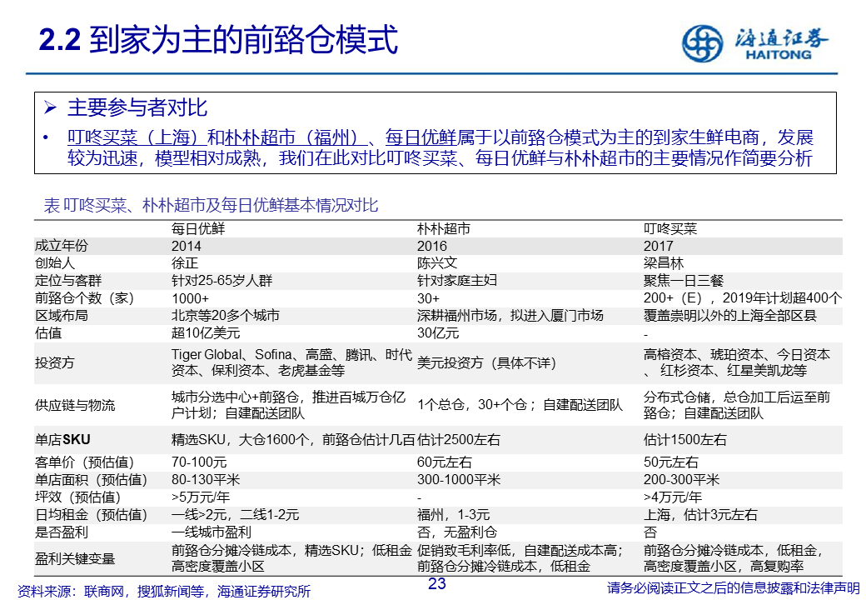
Task: Click cell >4万元/年
Action: (x=673, y=497)
